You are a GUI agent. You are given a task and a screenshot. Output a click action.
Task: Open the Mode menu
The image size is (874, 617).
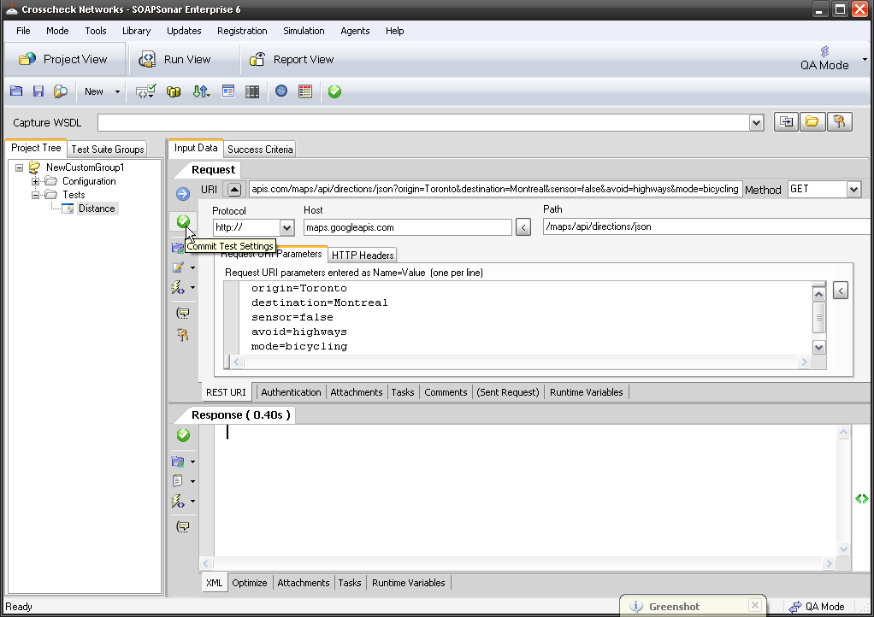[x=57, y=31]
